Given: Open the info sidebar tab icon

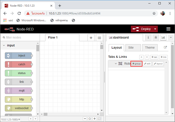Looking at the screenshot, I should (148, 38).
